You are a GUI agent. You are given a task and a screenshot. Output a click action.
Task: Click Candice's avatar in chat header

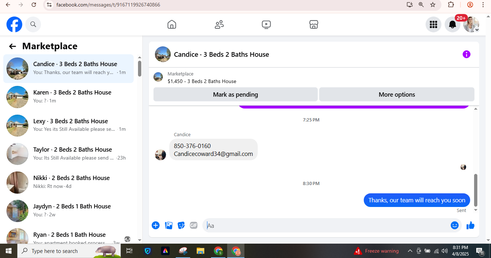coord(163,54)
